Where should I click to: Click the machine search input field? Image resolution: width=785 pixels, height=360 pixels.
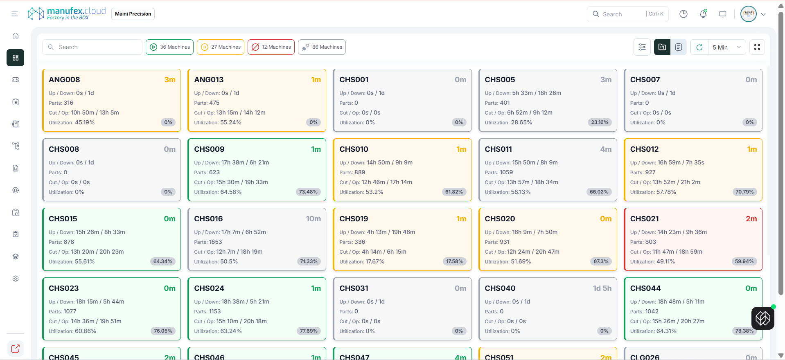point(92,47)
